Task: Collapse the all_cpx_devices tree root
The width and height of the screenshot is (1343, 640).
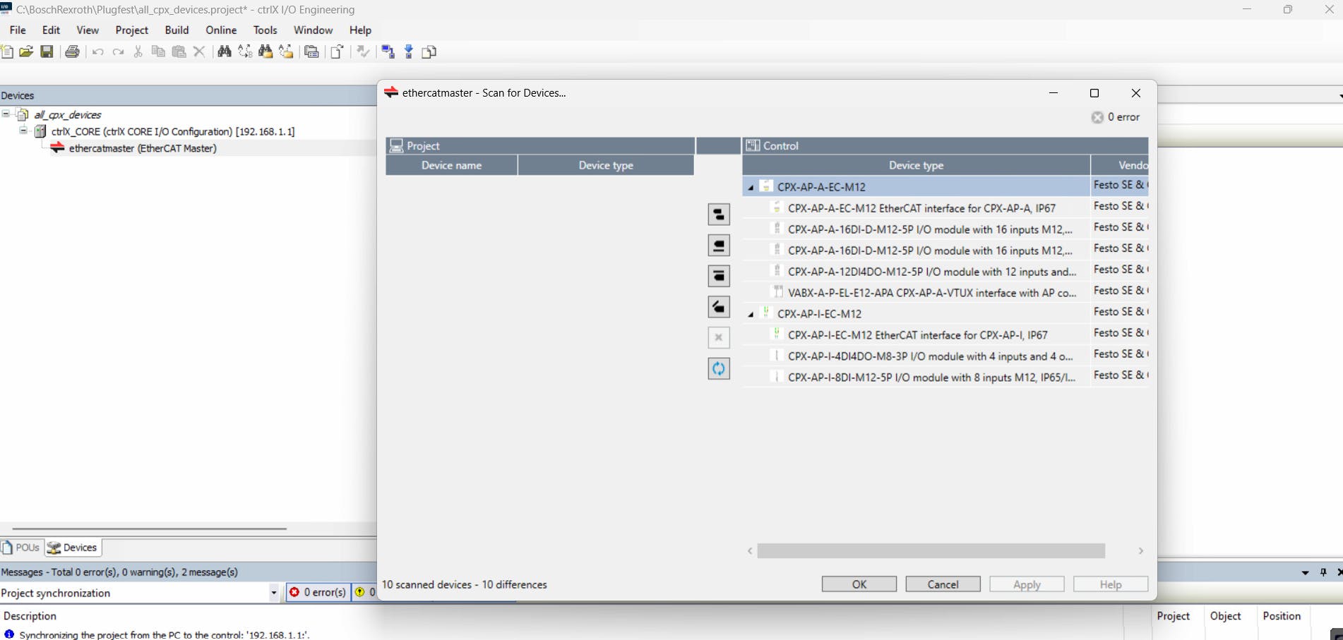Action: [x=6, y=114]
